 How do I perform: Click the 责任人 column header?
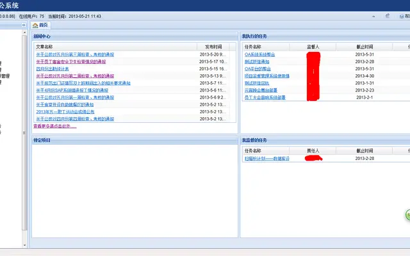point(313,151)
